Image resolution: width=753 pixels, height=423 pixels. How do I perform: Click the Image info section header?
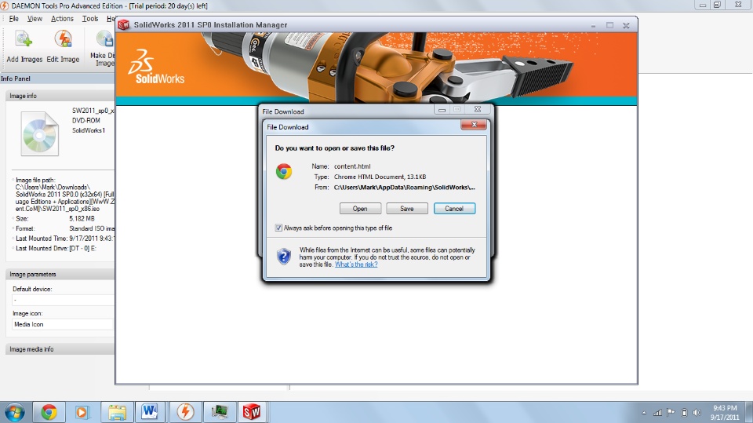point(60,96)
